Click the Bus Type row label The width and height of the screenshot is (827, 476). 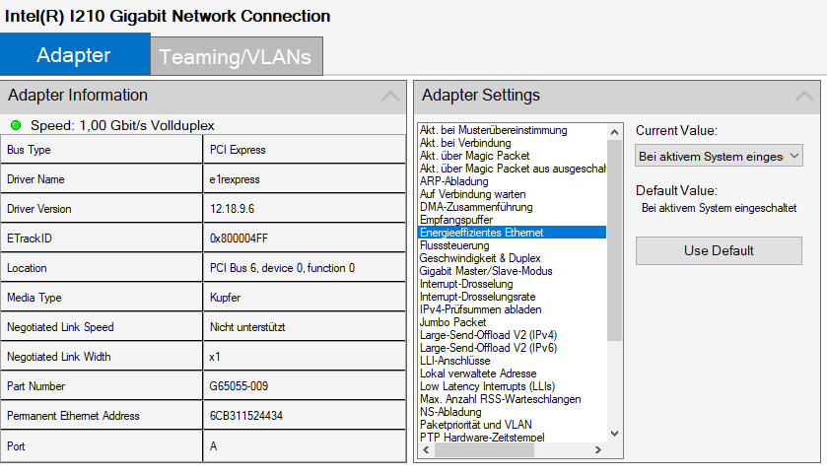29,150
